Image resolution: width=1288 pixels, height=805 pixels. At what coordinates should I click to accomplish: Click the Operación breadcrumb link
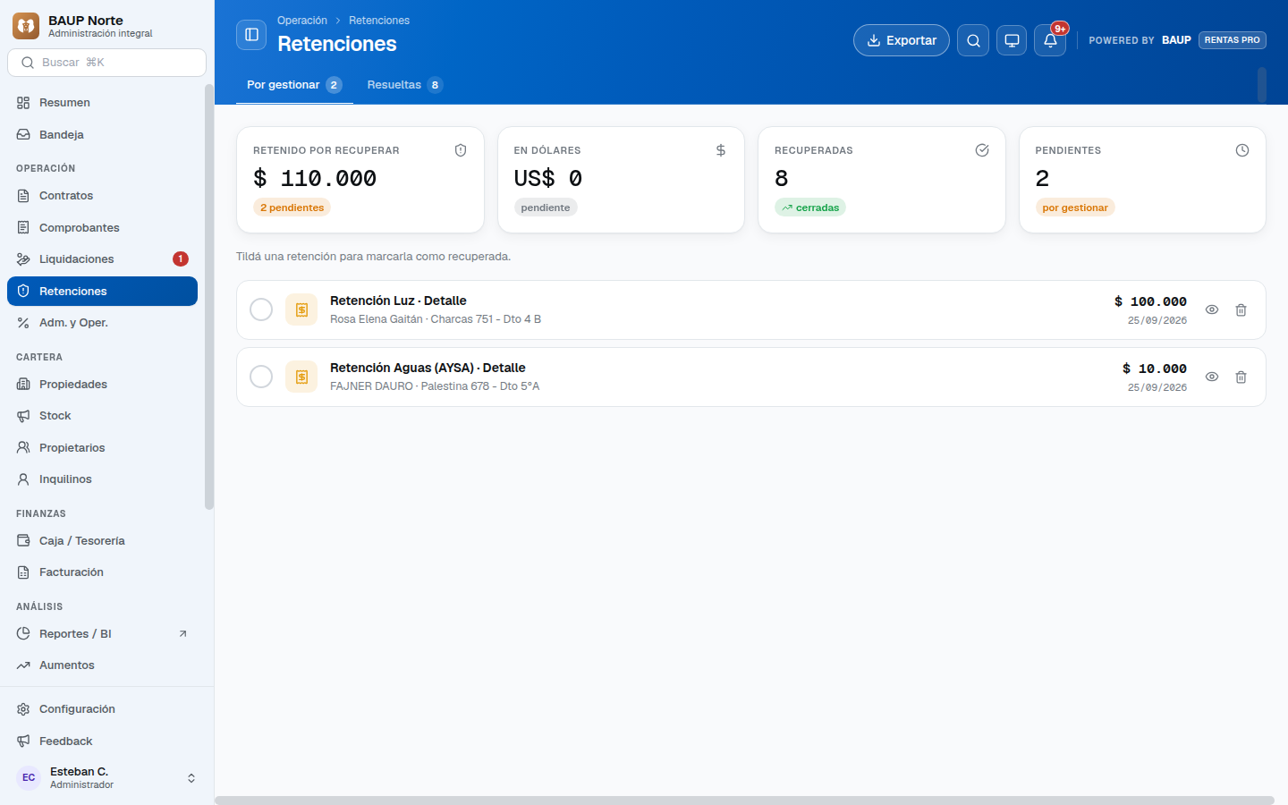point(302,21)
